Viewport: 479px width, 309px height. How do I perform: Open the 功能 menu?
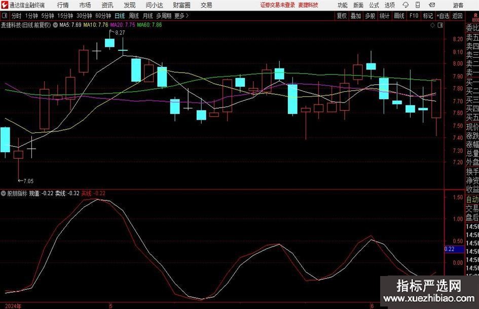343,5
